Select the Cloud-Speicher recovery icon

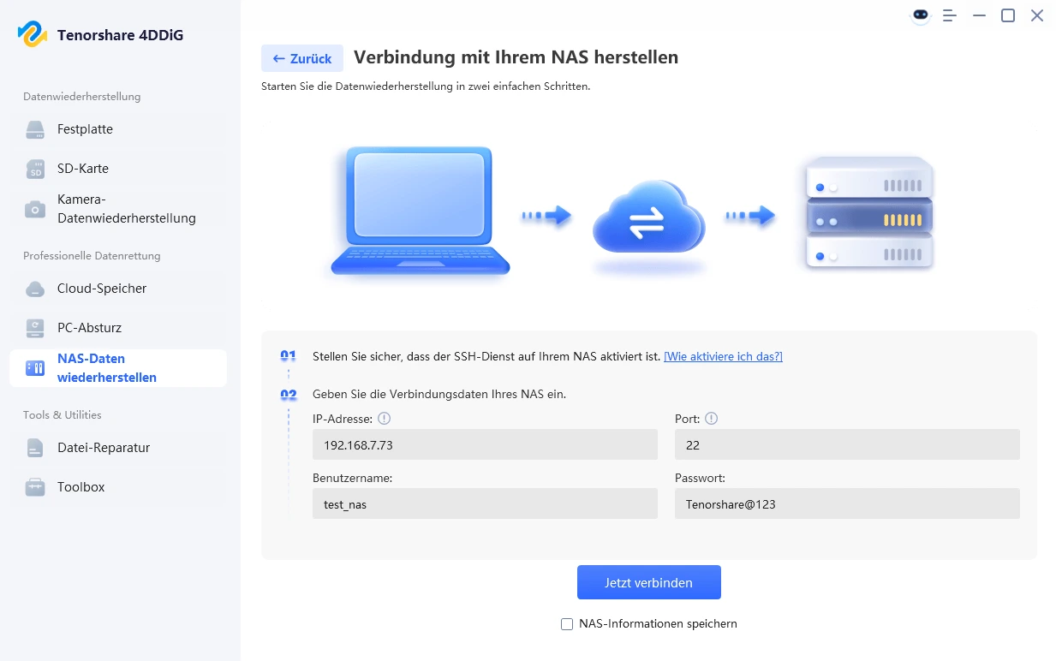click(34, 289)
